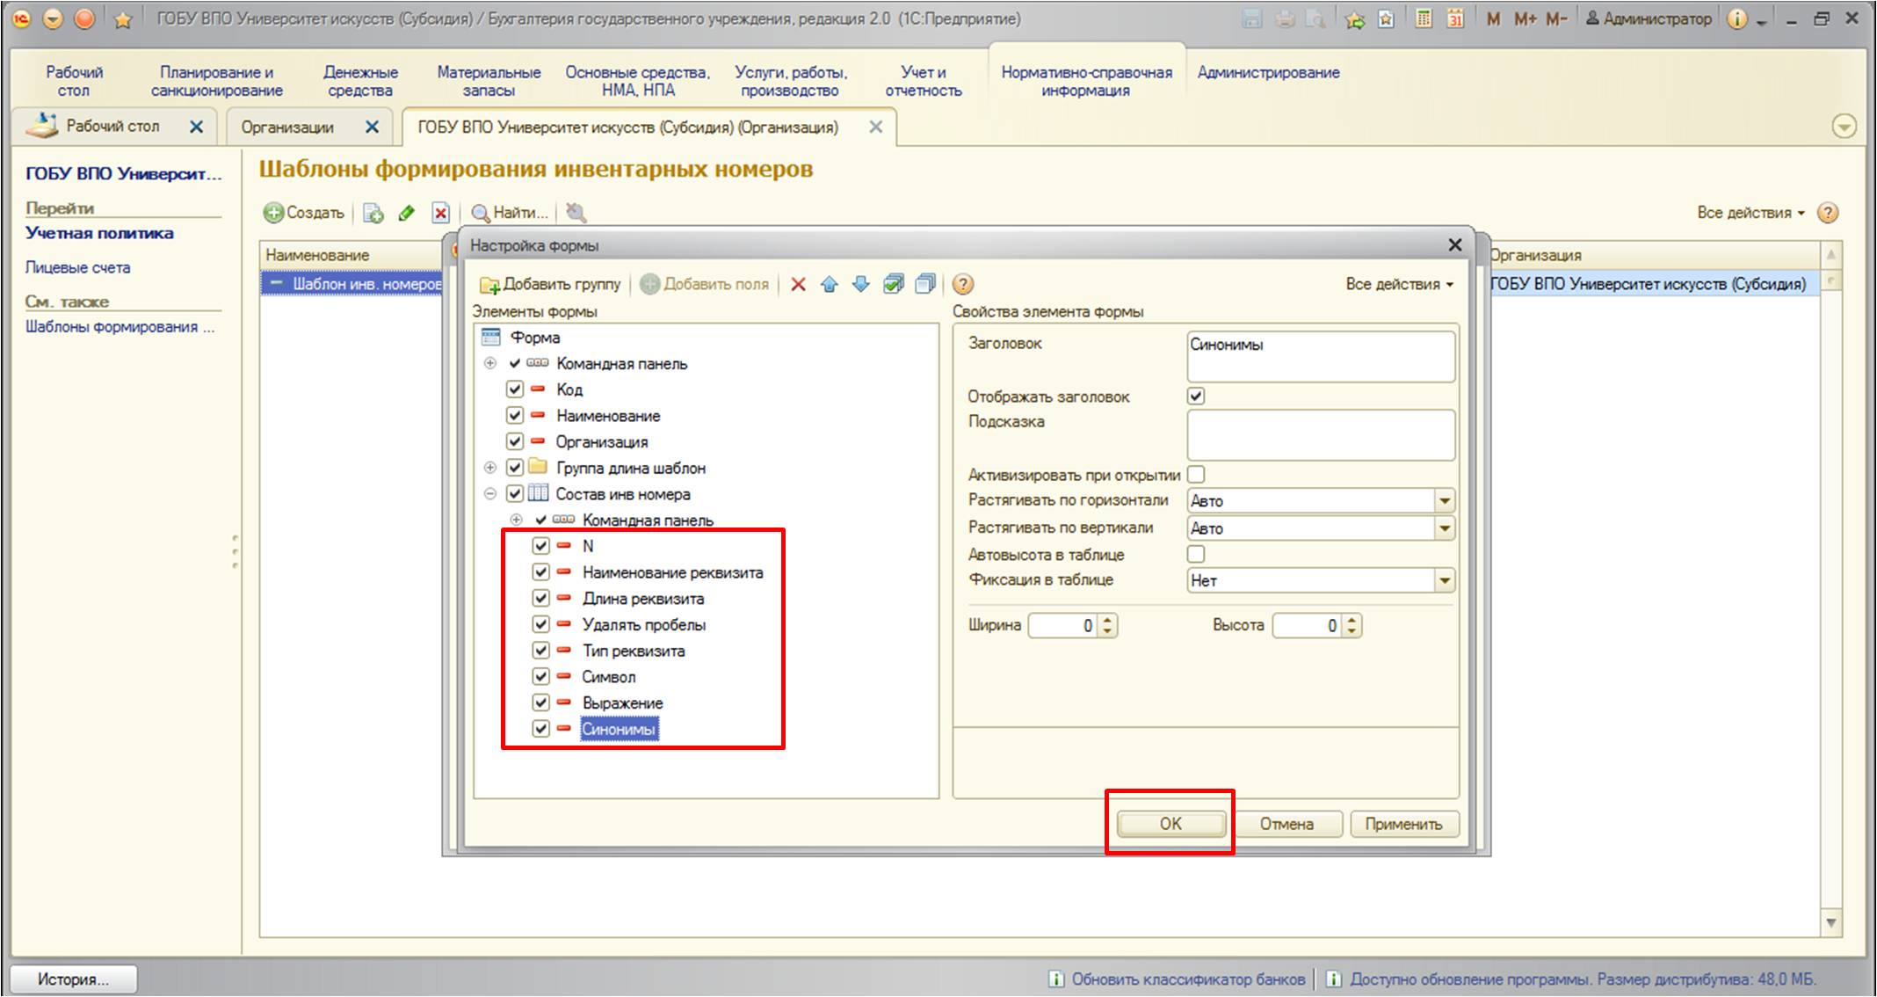Viewport: 1877px width, 997px height.
Task: Open 'Растягивать по вертикали' dropdown
Action: point(1444,527)
